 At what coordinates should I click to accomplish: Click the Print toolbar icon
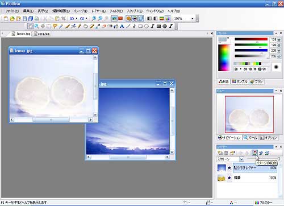point(37,19)
